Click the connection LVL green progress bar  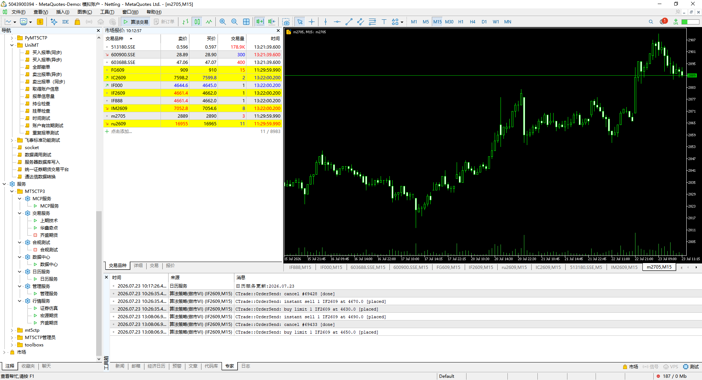coord(690,22)
